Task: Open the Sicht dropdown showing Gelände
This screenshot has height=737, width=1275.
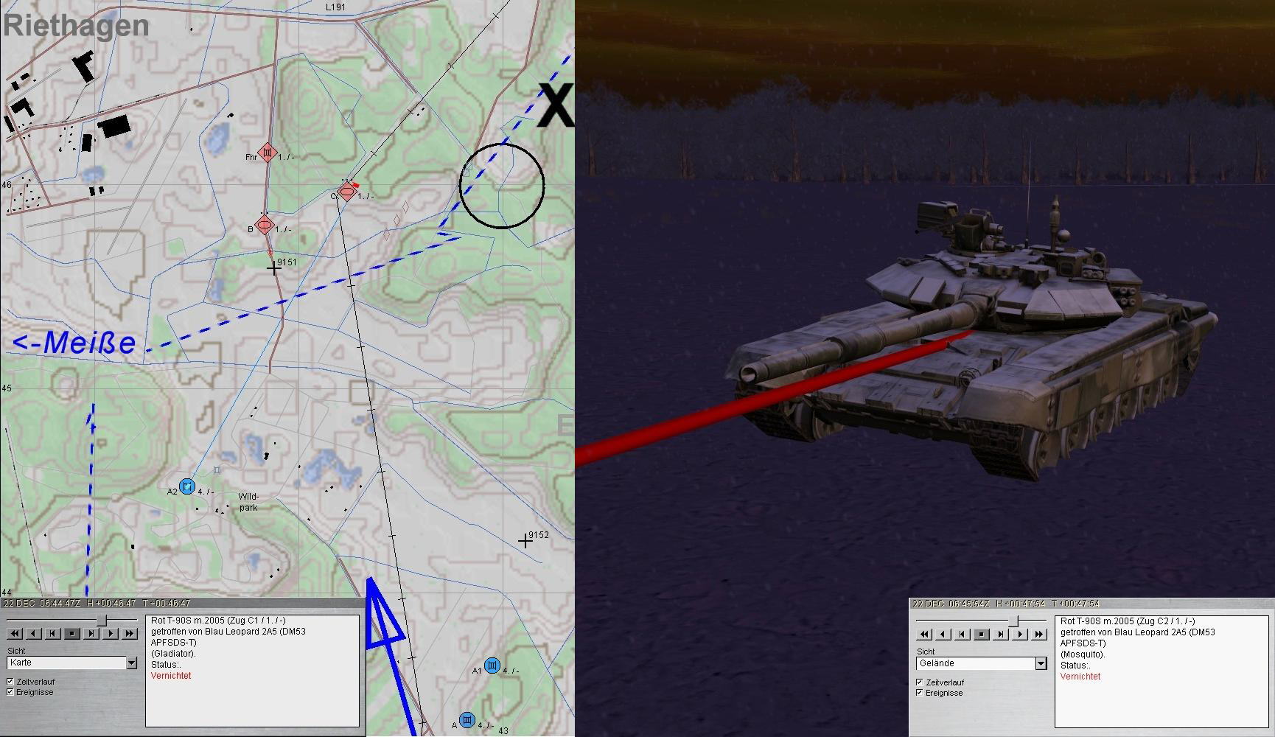Action: (x=1041, y=664)
